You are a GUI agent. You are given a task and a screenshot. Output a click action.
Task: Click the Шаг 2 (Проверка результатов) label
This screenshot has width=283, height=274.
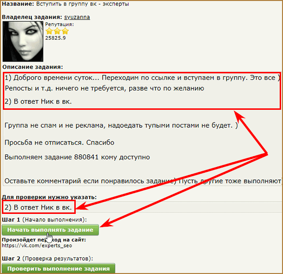click(47, 258)
